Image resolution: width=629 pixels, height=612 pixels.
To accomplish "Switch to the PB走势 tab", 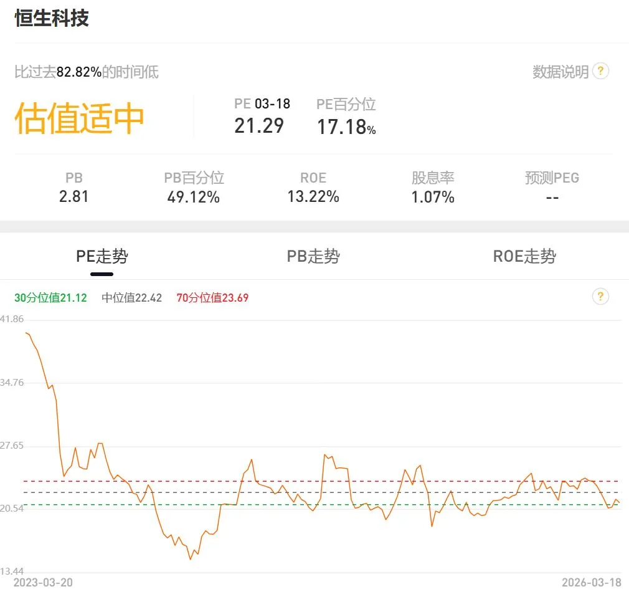I will coord(313,256).
